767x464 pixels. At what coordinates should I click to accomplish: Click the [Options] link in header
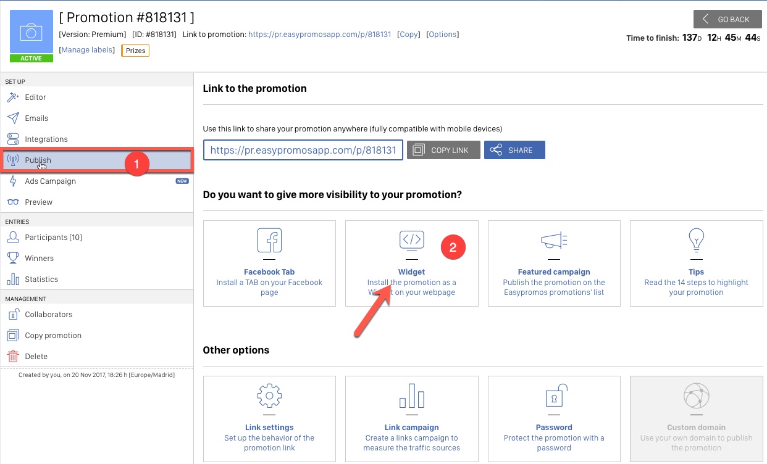click(442, 35)
